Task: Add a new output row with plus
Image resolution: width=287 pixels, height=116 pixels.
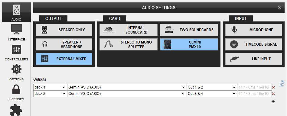Action: click(273, 101)
